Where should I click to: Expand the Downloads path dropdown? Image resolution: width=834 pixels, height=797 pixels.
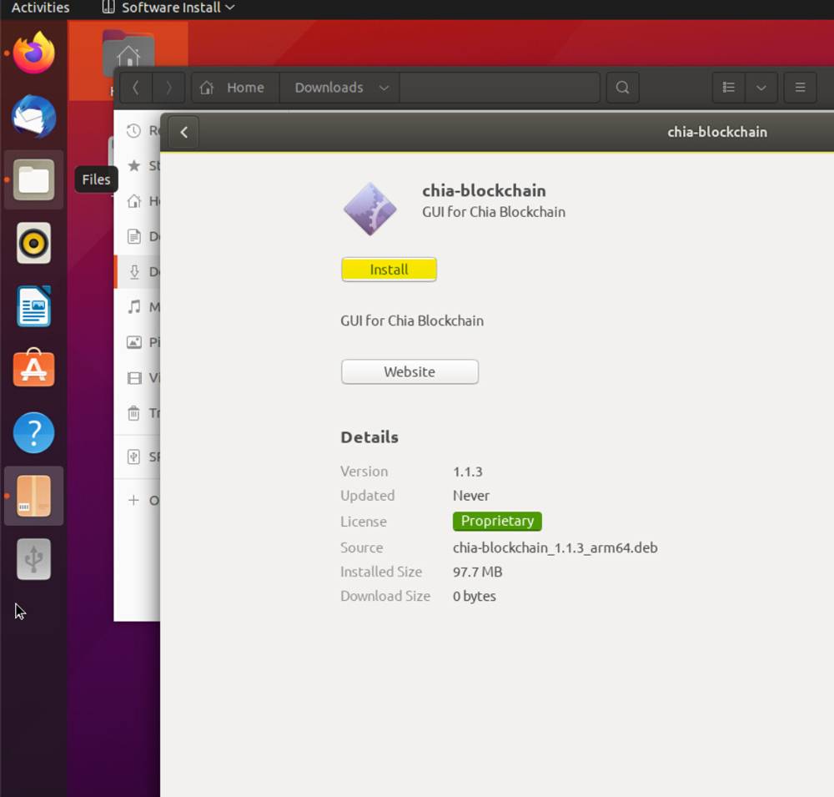tap(384, 88)
